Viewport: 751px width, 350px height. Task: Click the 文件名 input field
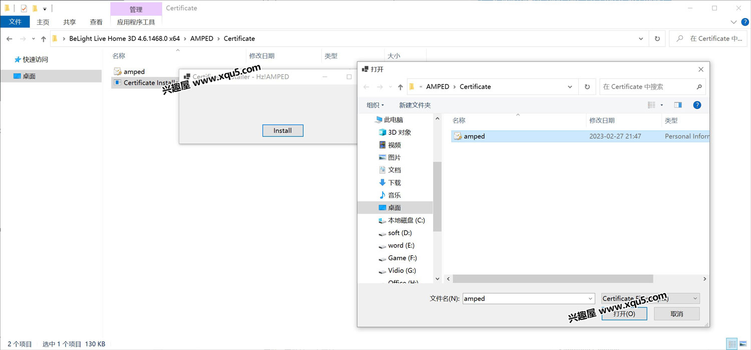[529, 298]
